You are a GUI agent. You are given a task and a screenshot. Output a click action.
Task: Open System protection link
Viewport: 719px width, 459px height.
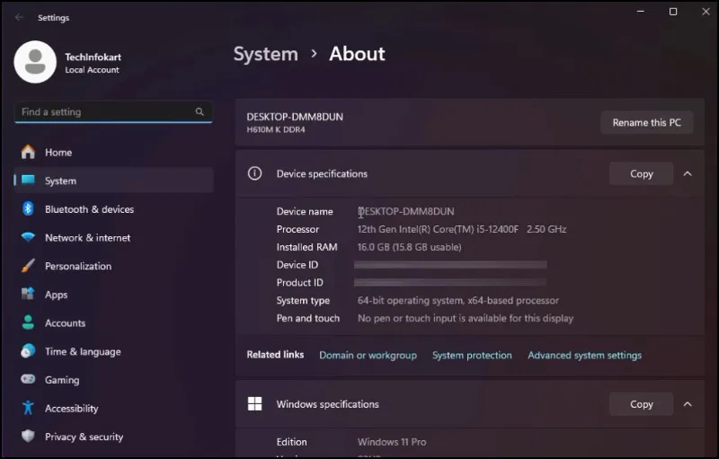tap(472, 355)
